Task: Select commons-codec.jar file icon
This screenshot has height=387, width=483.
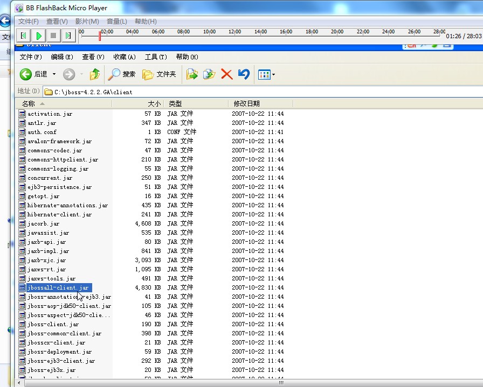Action: pyautogui.click(x=22, y=150)
